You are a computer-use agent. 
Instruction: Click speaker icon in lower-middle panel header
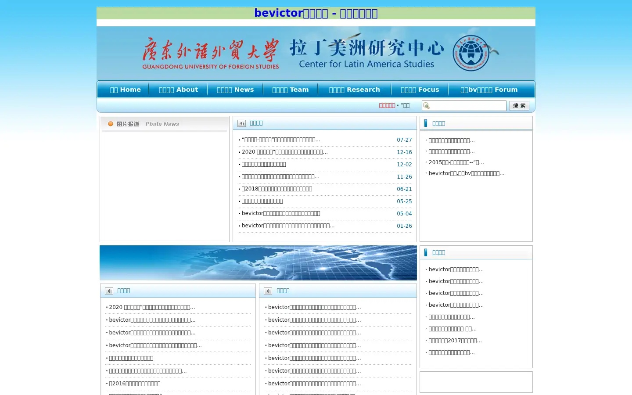(x=268, y=291)
